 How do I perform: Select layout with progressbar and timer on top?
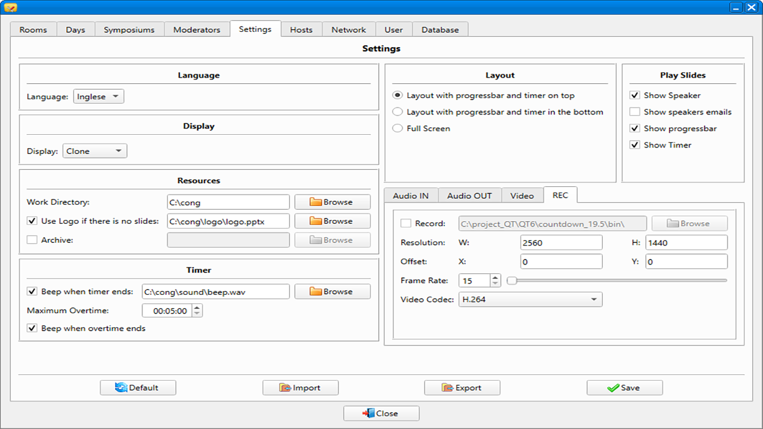point(397,95)
